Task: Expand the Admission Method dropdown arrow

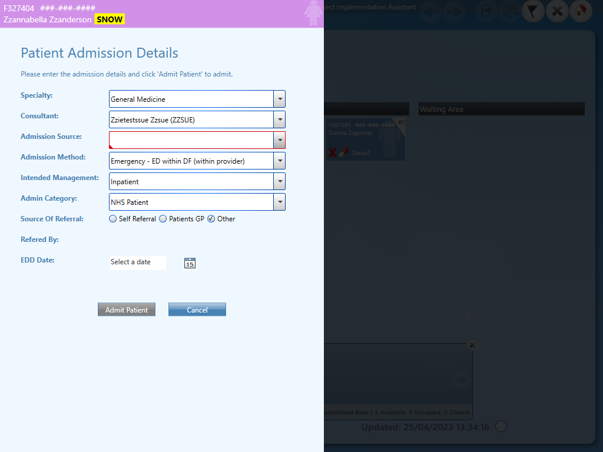Action: [x=280, y=161]
